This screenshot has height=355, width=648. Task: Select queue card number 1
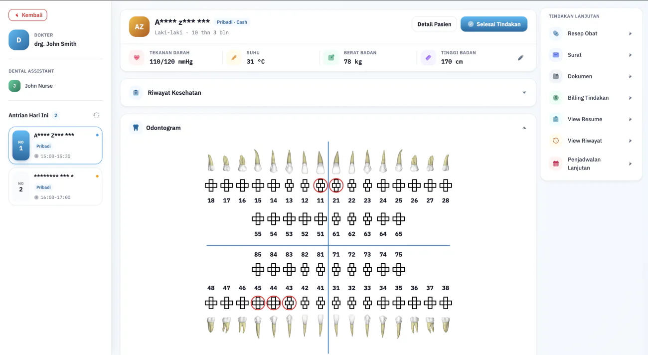[x=55, y=145]
